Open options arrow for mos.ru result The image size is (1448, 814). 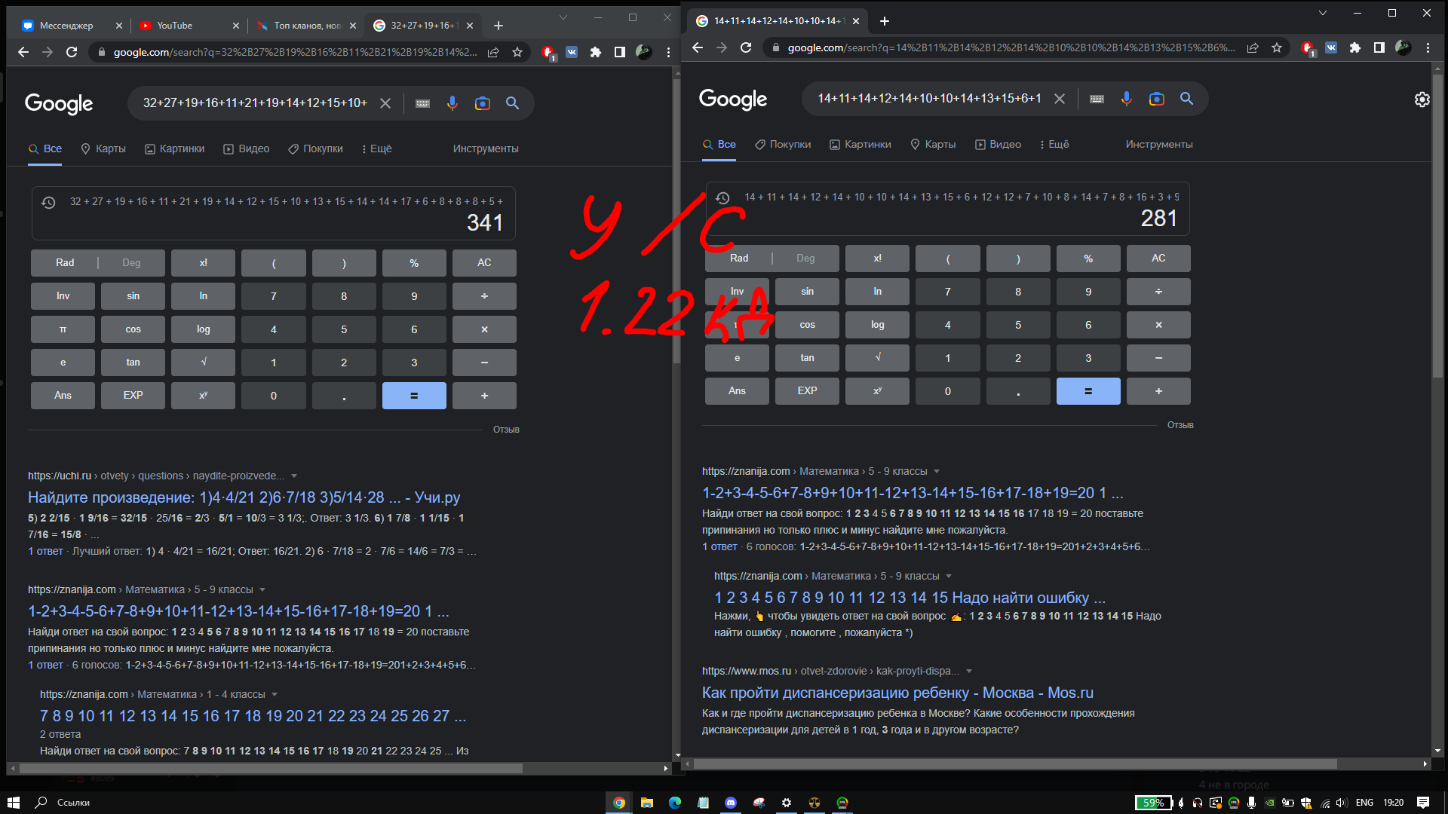pos(969,672)
